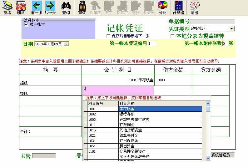The height and width of the screenshot is (168, 248).
Task: Click the 退出 (Exit) icon
Action: click(x=194, y=8)
